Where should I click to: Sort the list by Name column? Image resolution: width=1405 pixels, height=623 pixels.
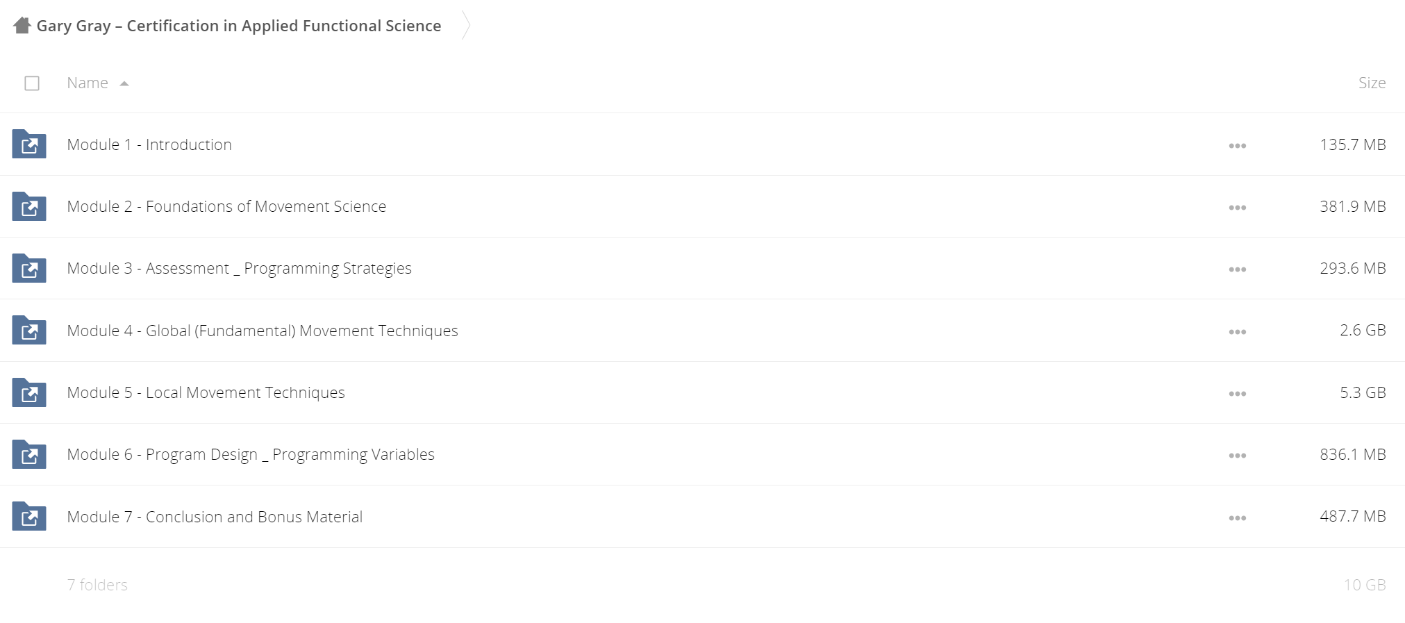[x=88, y=83]
